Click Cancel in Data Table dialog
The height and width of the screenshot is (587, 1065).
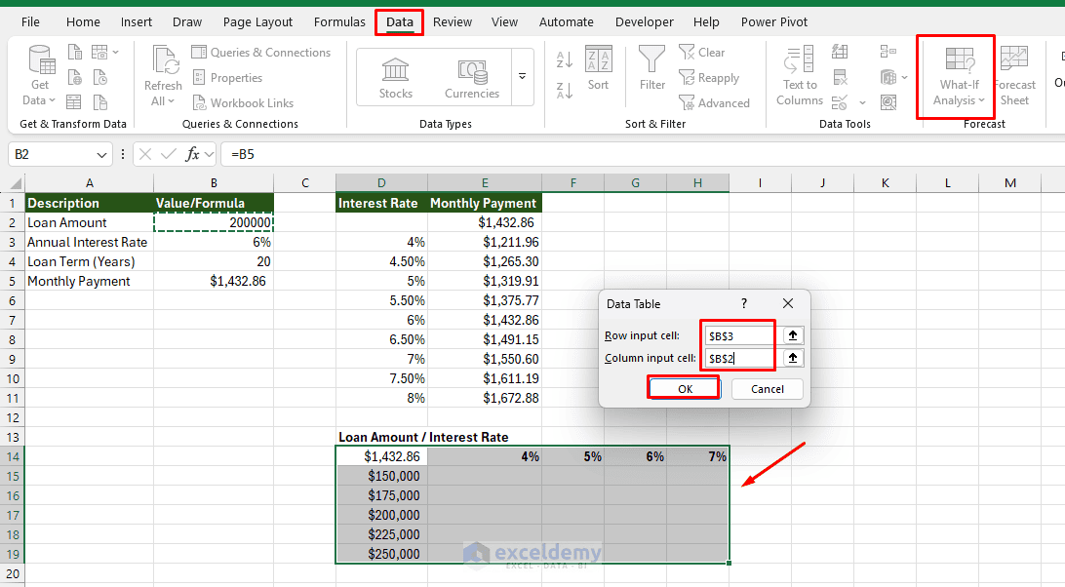[x=768, y=389]
